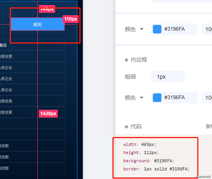
Task: Open the inner border 颜色 dropdown arrow
Action: point(142,98)
